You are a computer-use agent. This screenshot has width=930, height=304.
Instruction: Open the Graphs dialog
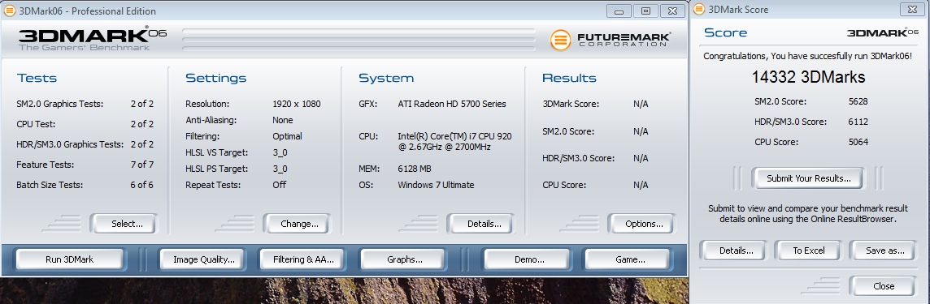point(405,259)
